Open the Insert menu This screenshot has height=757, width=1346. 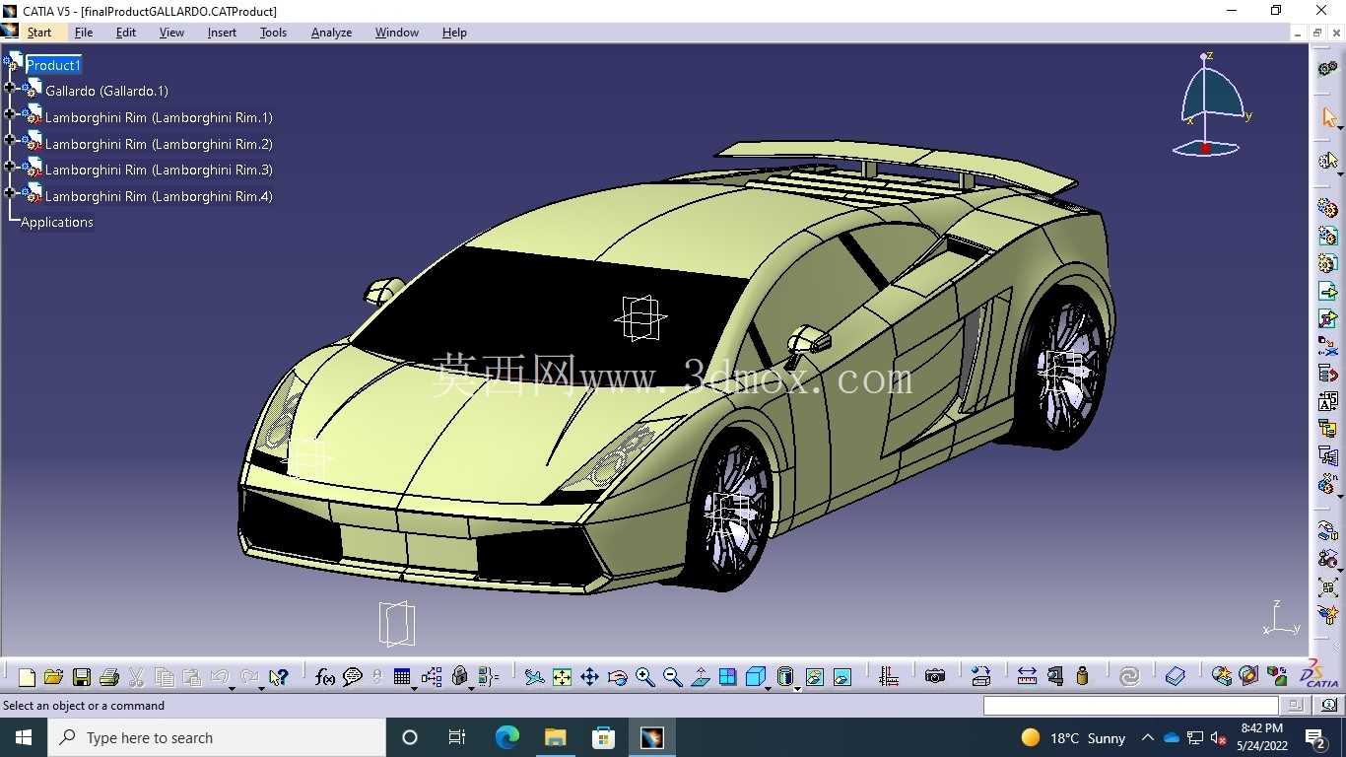click(x=222, y=33)
